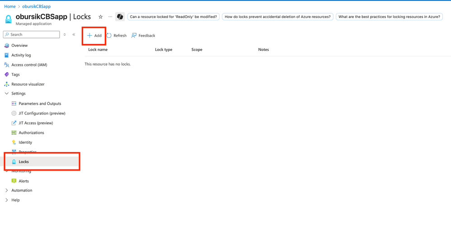Viewport: 451px width, 234px height.
Task: Go to Access control (IAM)
Action: coord(29,65)
